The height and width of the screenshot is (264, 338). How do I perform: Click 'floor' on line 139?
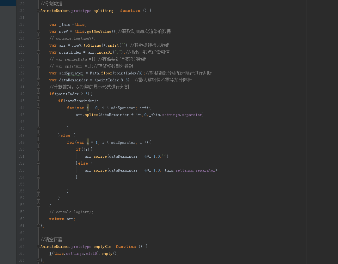pyautogui.click(x=107, y=73)
